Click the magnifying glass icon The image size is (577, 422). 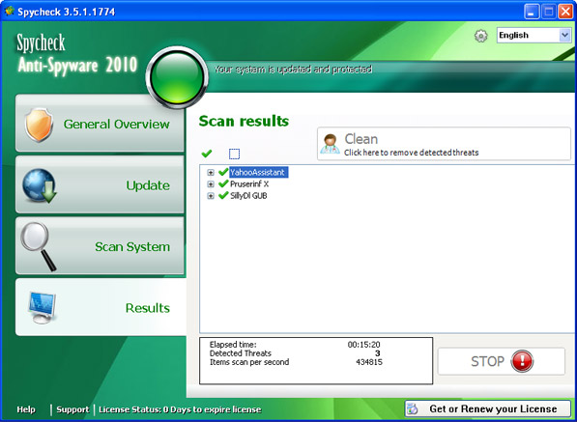pyautogui.click(x=39, y=246)
